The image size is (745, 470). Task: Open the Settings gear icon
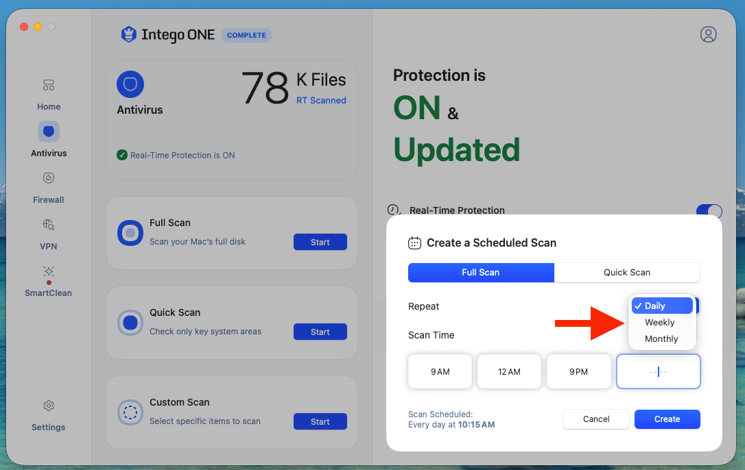click(x=49, y=406)
